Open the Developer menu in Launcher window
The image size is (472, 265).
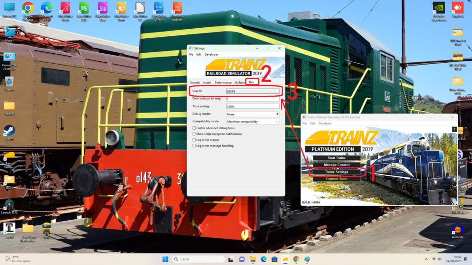pos(325,124)
